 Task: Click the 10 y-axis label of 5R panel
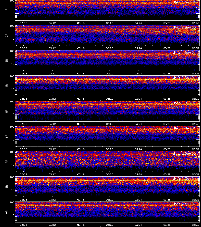[x=13, y=114]
